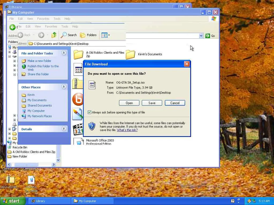Viewport: 274px width, 205px height.
Task: Open the File menu in My Computer
Action: [12, 19]
